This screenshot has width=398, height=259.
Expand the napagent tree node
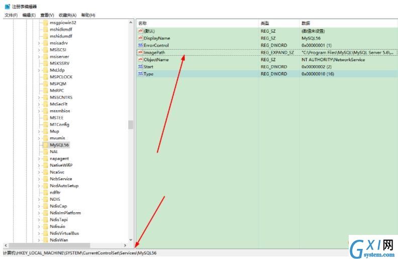point(39,159)
